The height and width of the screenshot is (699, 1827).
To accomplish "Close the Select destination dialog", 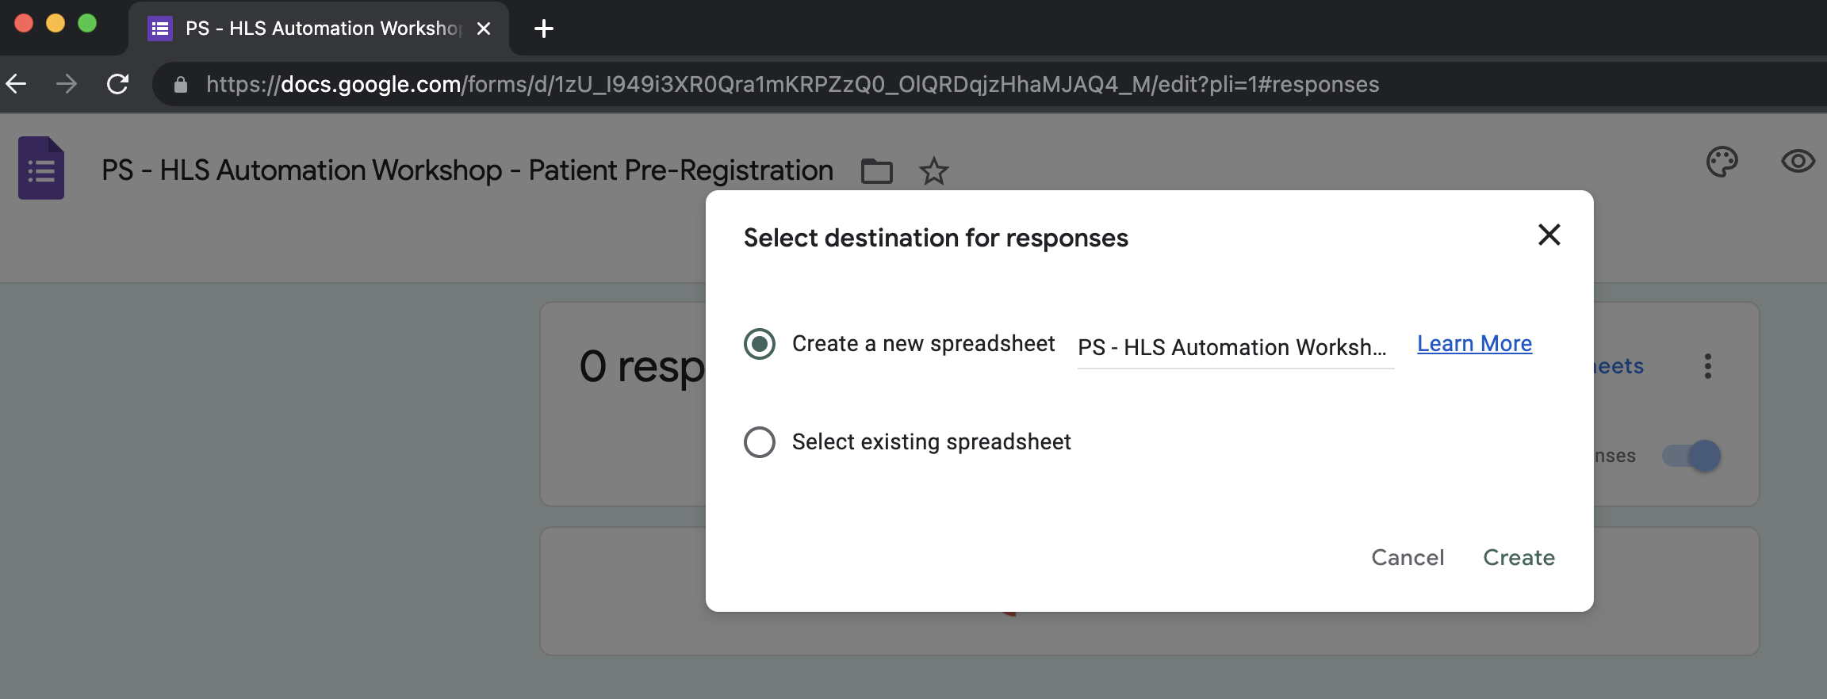I will (x=1549, y=235).
